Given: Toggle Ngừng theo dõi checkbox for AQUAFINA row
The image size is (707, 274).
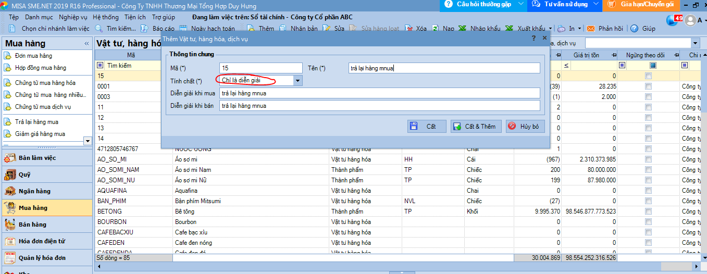Looking at the screenshot, I should click(648, 191).
